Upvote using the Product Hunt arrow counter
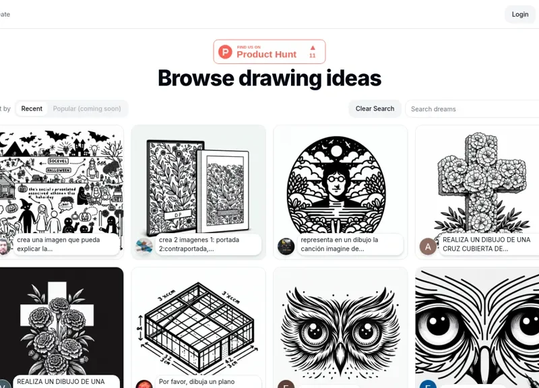 click(313, 52)
